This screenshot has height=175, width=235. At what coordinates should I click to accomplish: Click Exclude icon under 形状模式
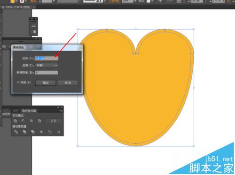39,121
